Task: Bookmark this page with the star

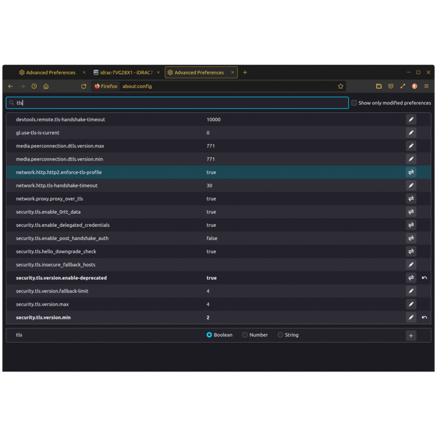Action: 340,87
